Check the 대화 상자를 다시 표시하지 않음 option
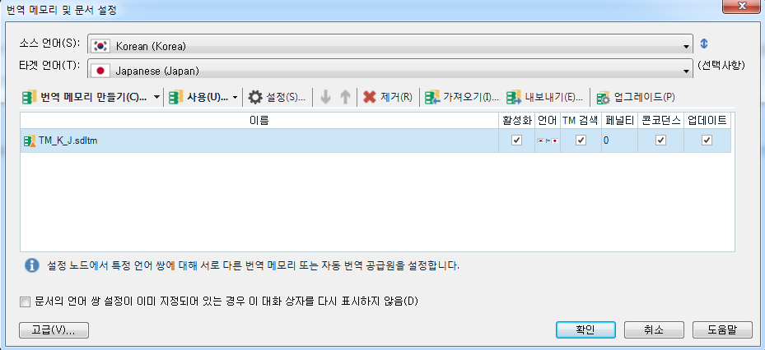Screen dimensions: 765x350 tap(25, 302)
